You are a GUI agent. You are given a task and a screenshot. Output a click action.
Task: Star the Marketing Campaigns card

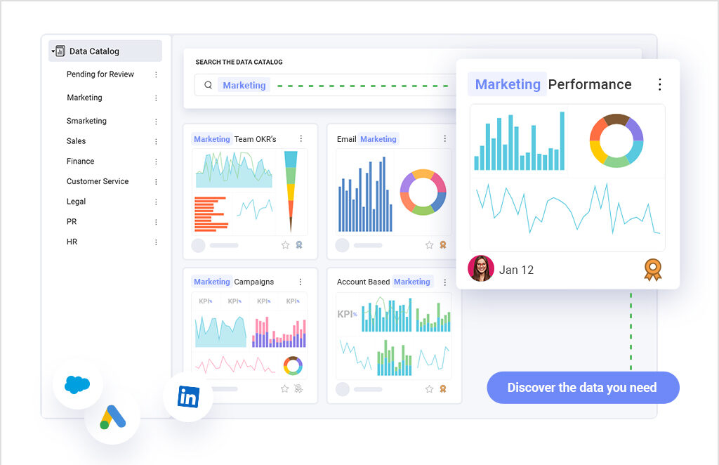click(x=285, y=388)
